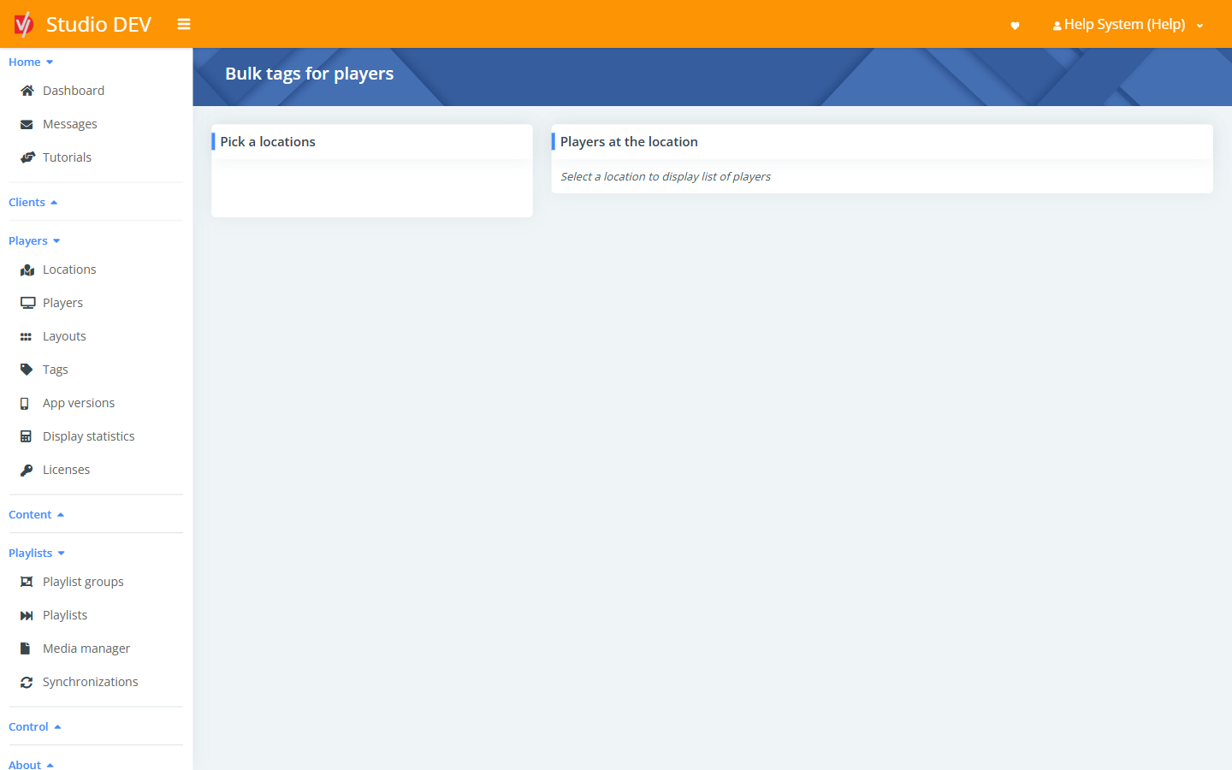This screenshot has width=1232, height=770.
Task: Open Tutorials from sidebar
Action: click(67, 157)
